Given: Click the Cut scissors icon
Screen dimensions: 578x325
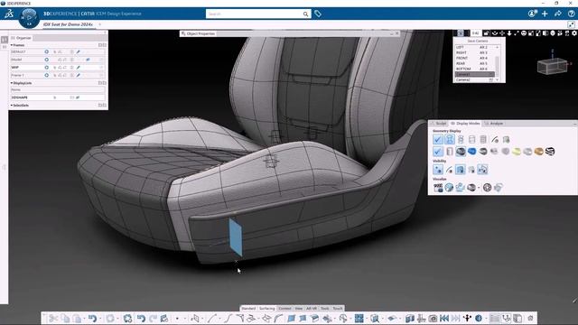Looking at the screenshot, I should [x=53, y=318].
